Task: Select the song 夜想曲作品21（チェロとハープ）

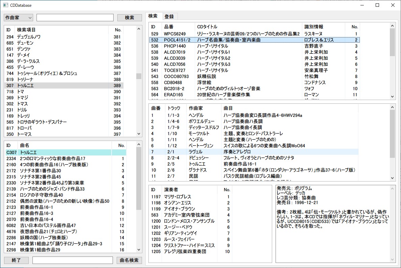Action: (x=51, y=232)
